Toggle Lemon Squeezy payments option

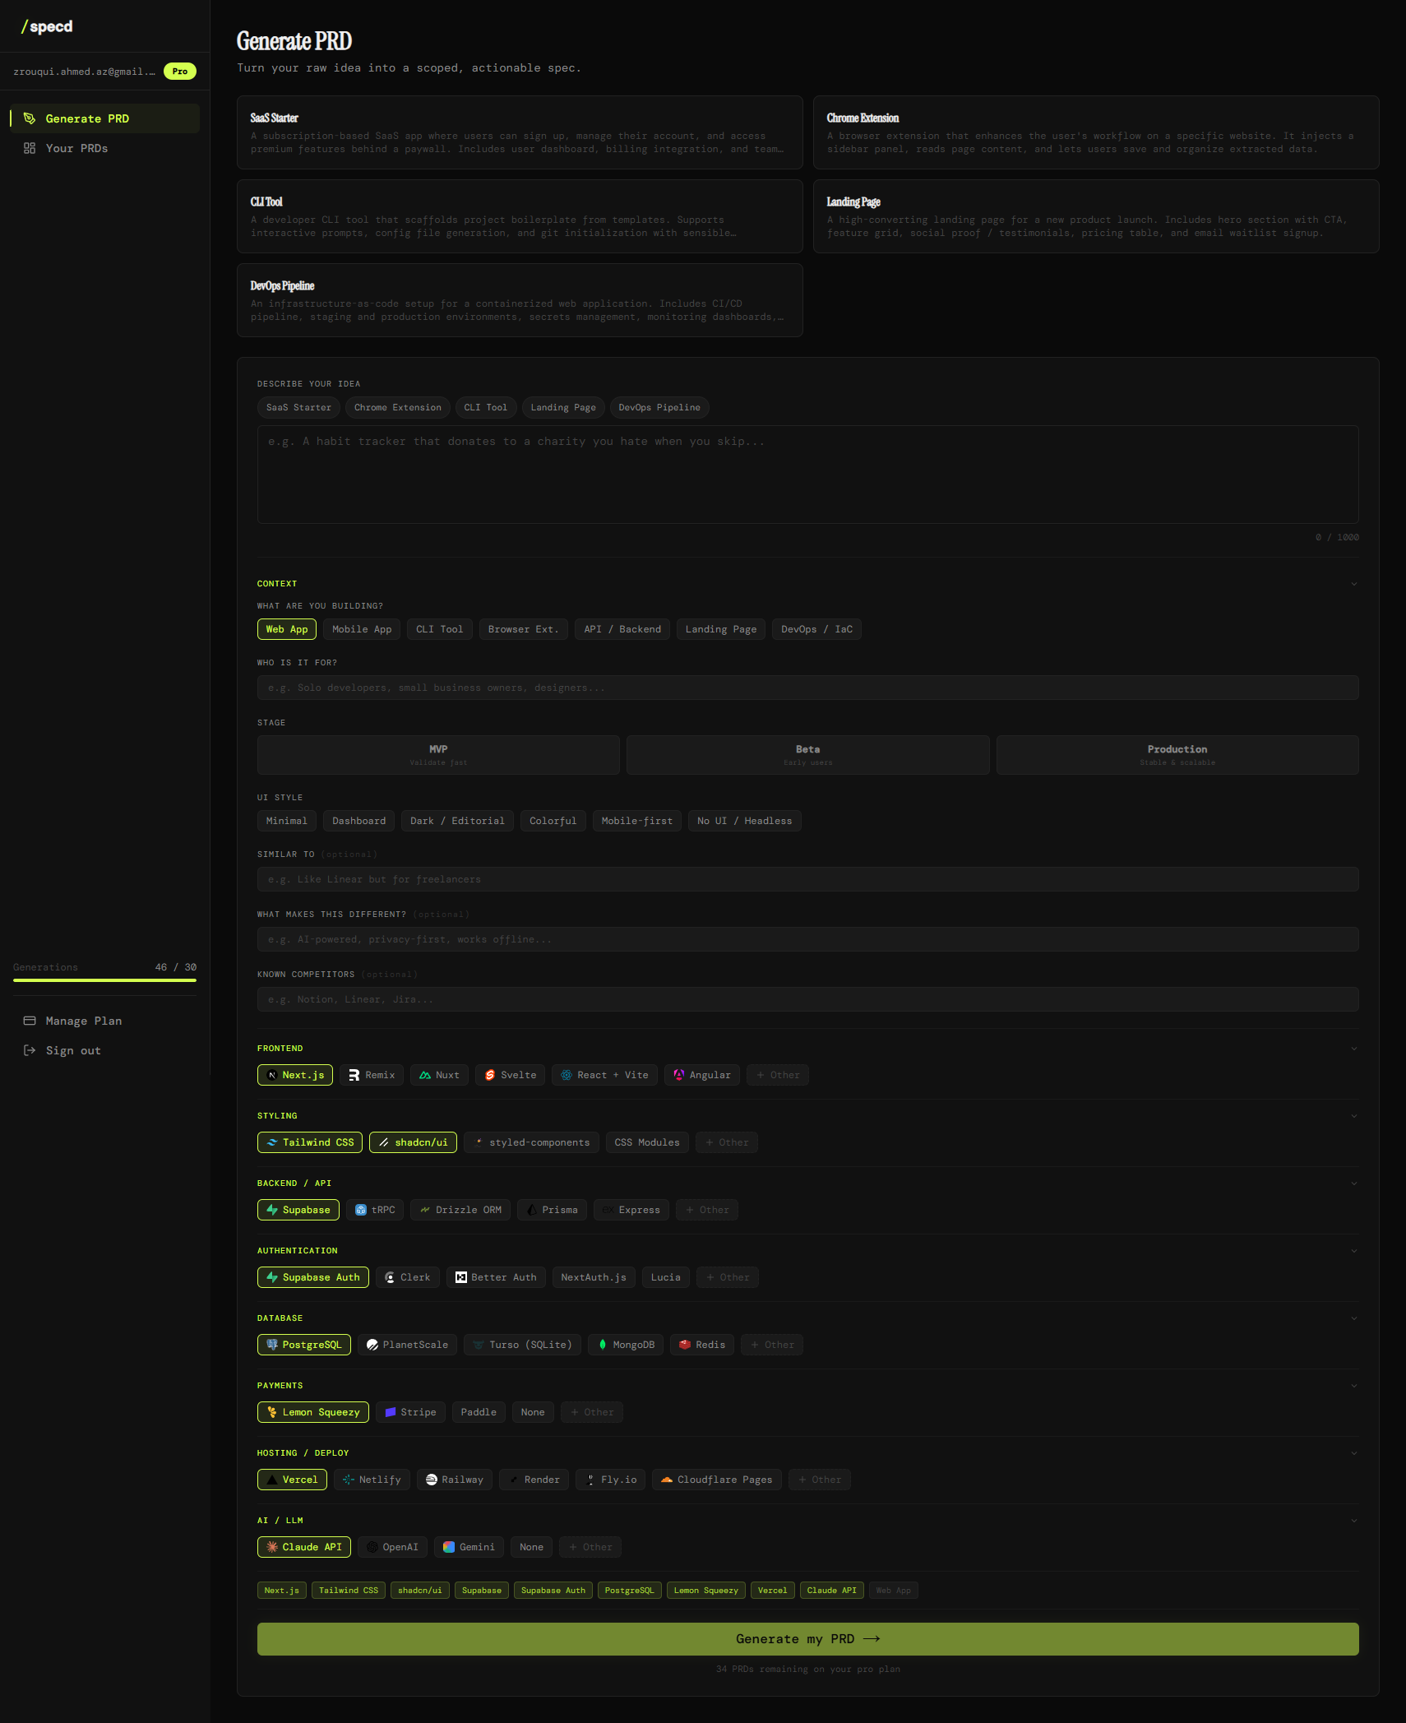313,1412
